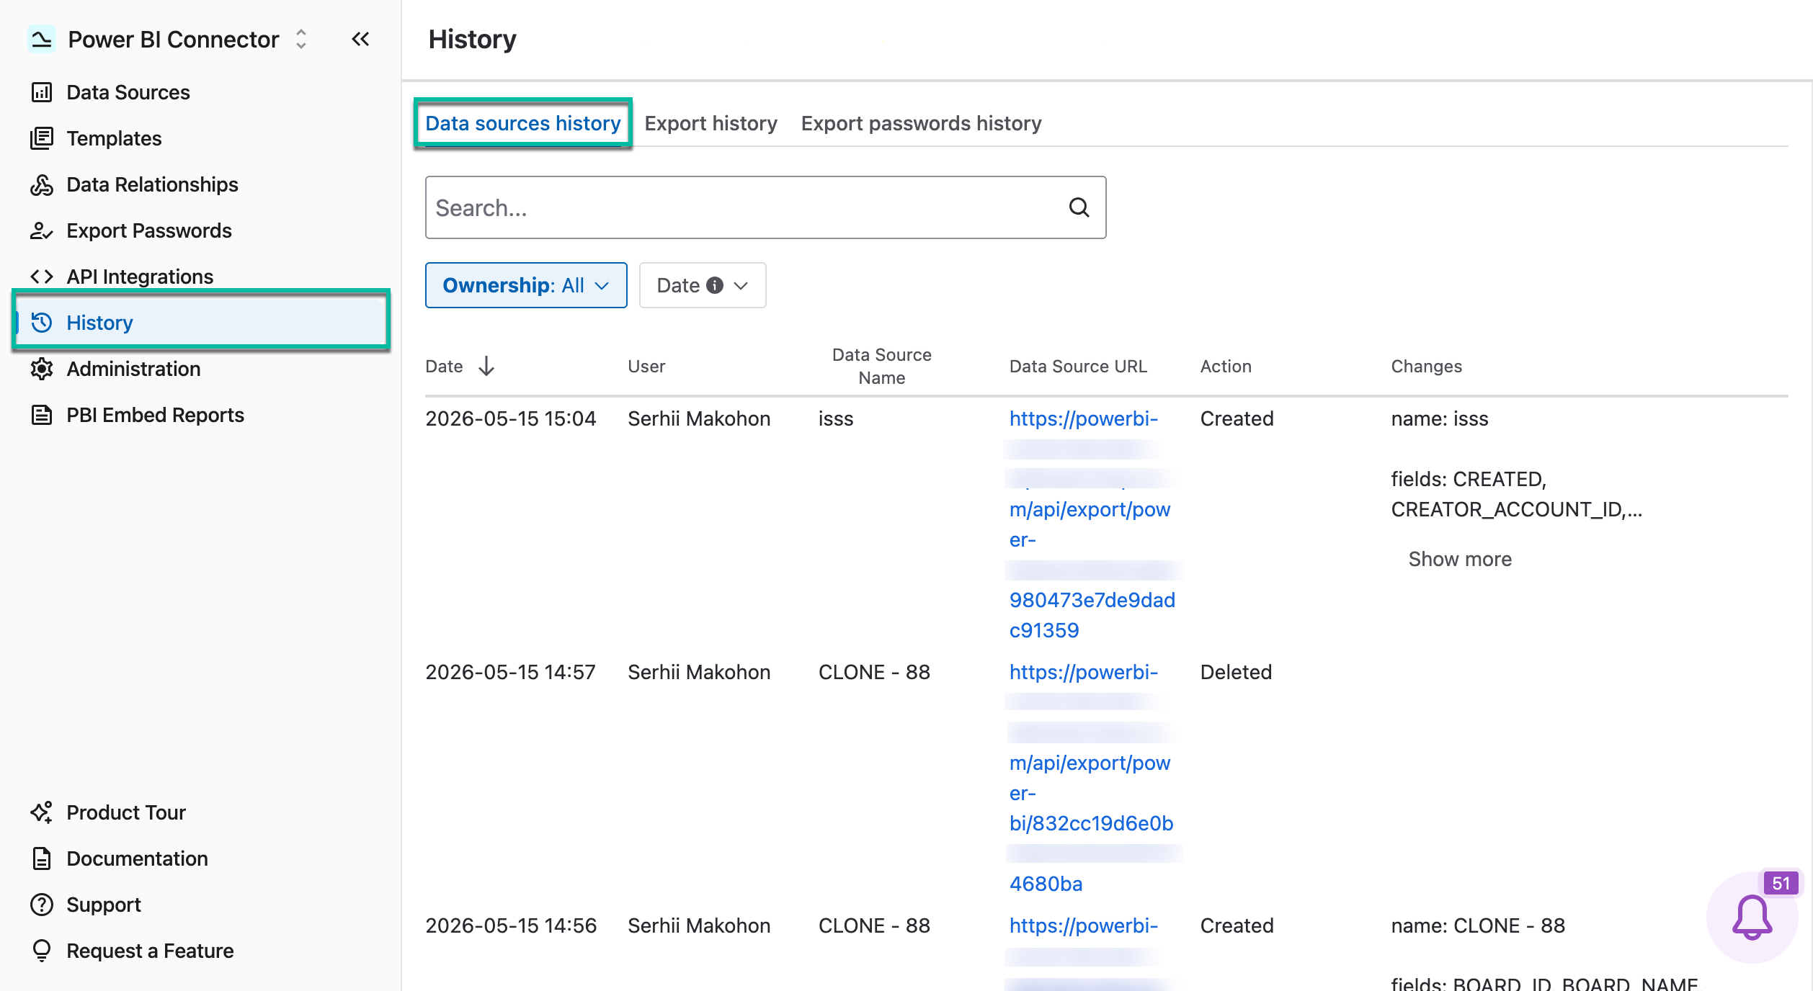
Task: Click the Documentation file icon
Action: point(42,858)
